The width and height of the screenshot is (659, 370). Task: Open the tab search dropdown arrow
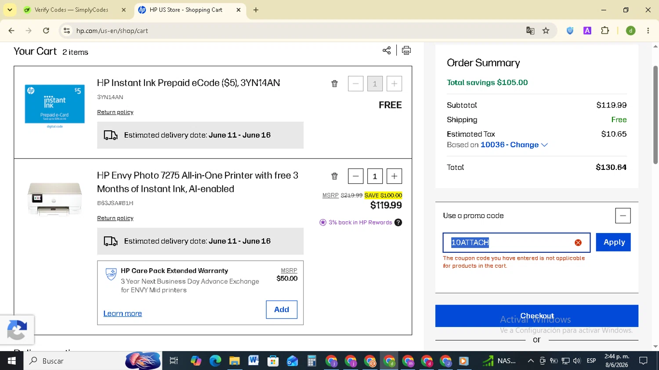coord(10,10)
